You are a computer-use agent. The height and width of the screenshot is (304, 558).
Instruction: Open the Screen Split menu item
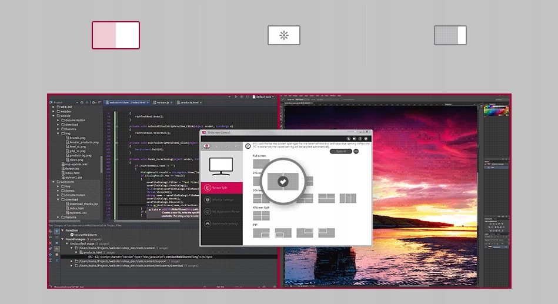pyautogui.click(x=221, y=188)
